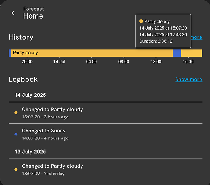
Task: Open the History show more link
Action: click(197, 37)
